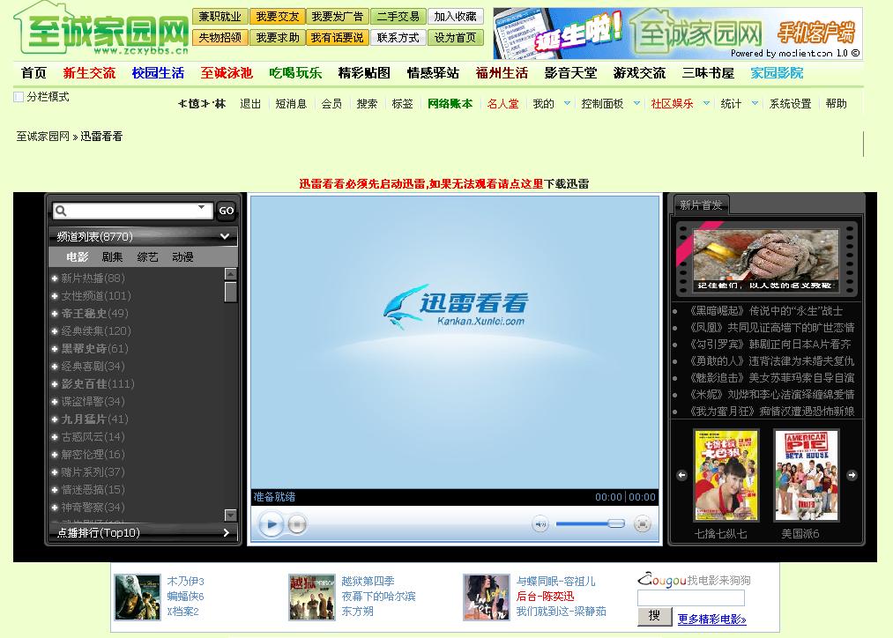This screenshot has width=893, height=638.
Task: Click the next arrow beside the movie posters
Action: (852, 475)
